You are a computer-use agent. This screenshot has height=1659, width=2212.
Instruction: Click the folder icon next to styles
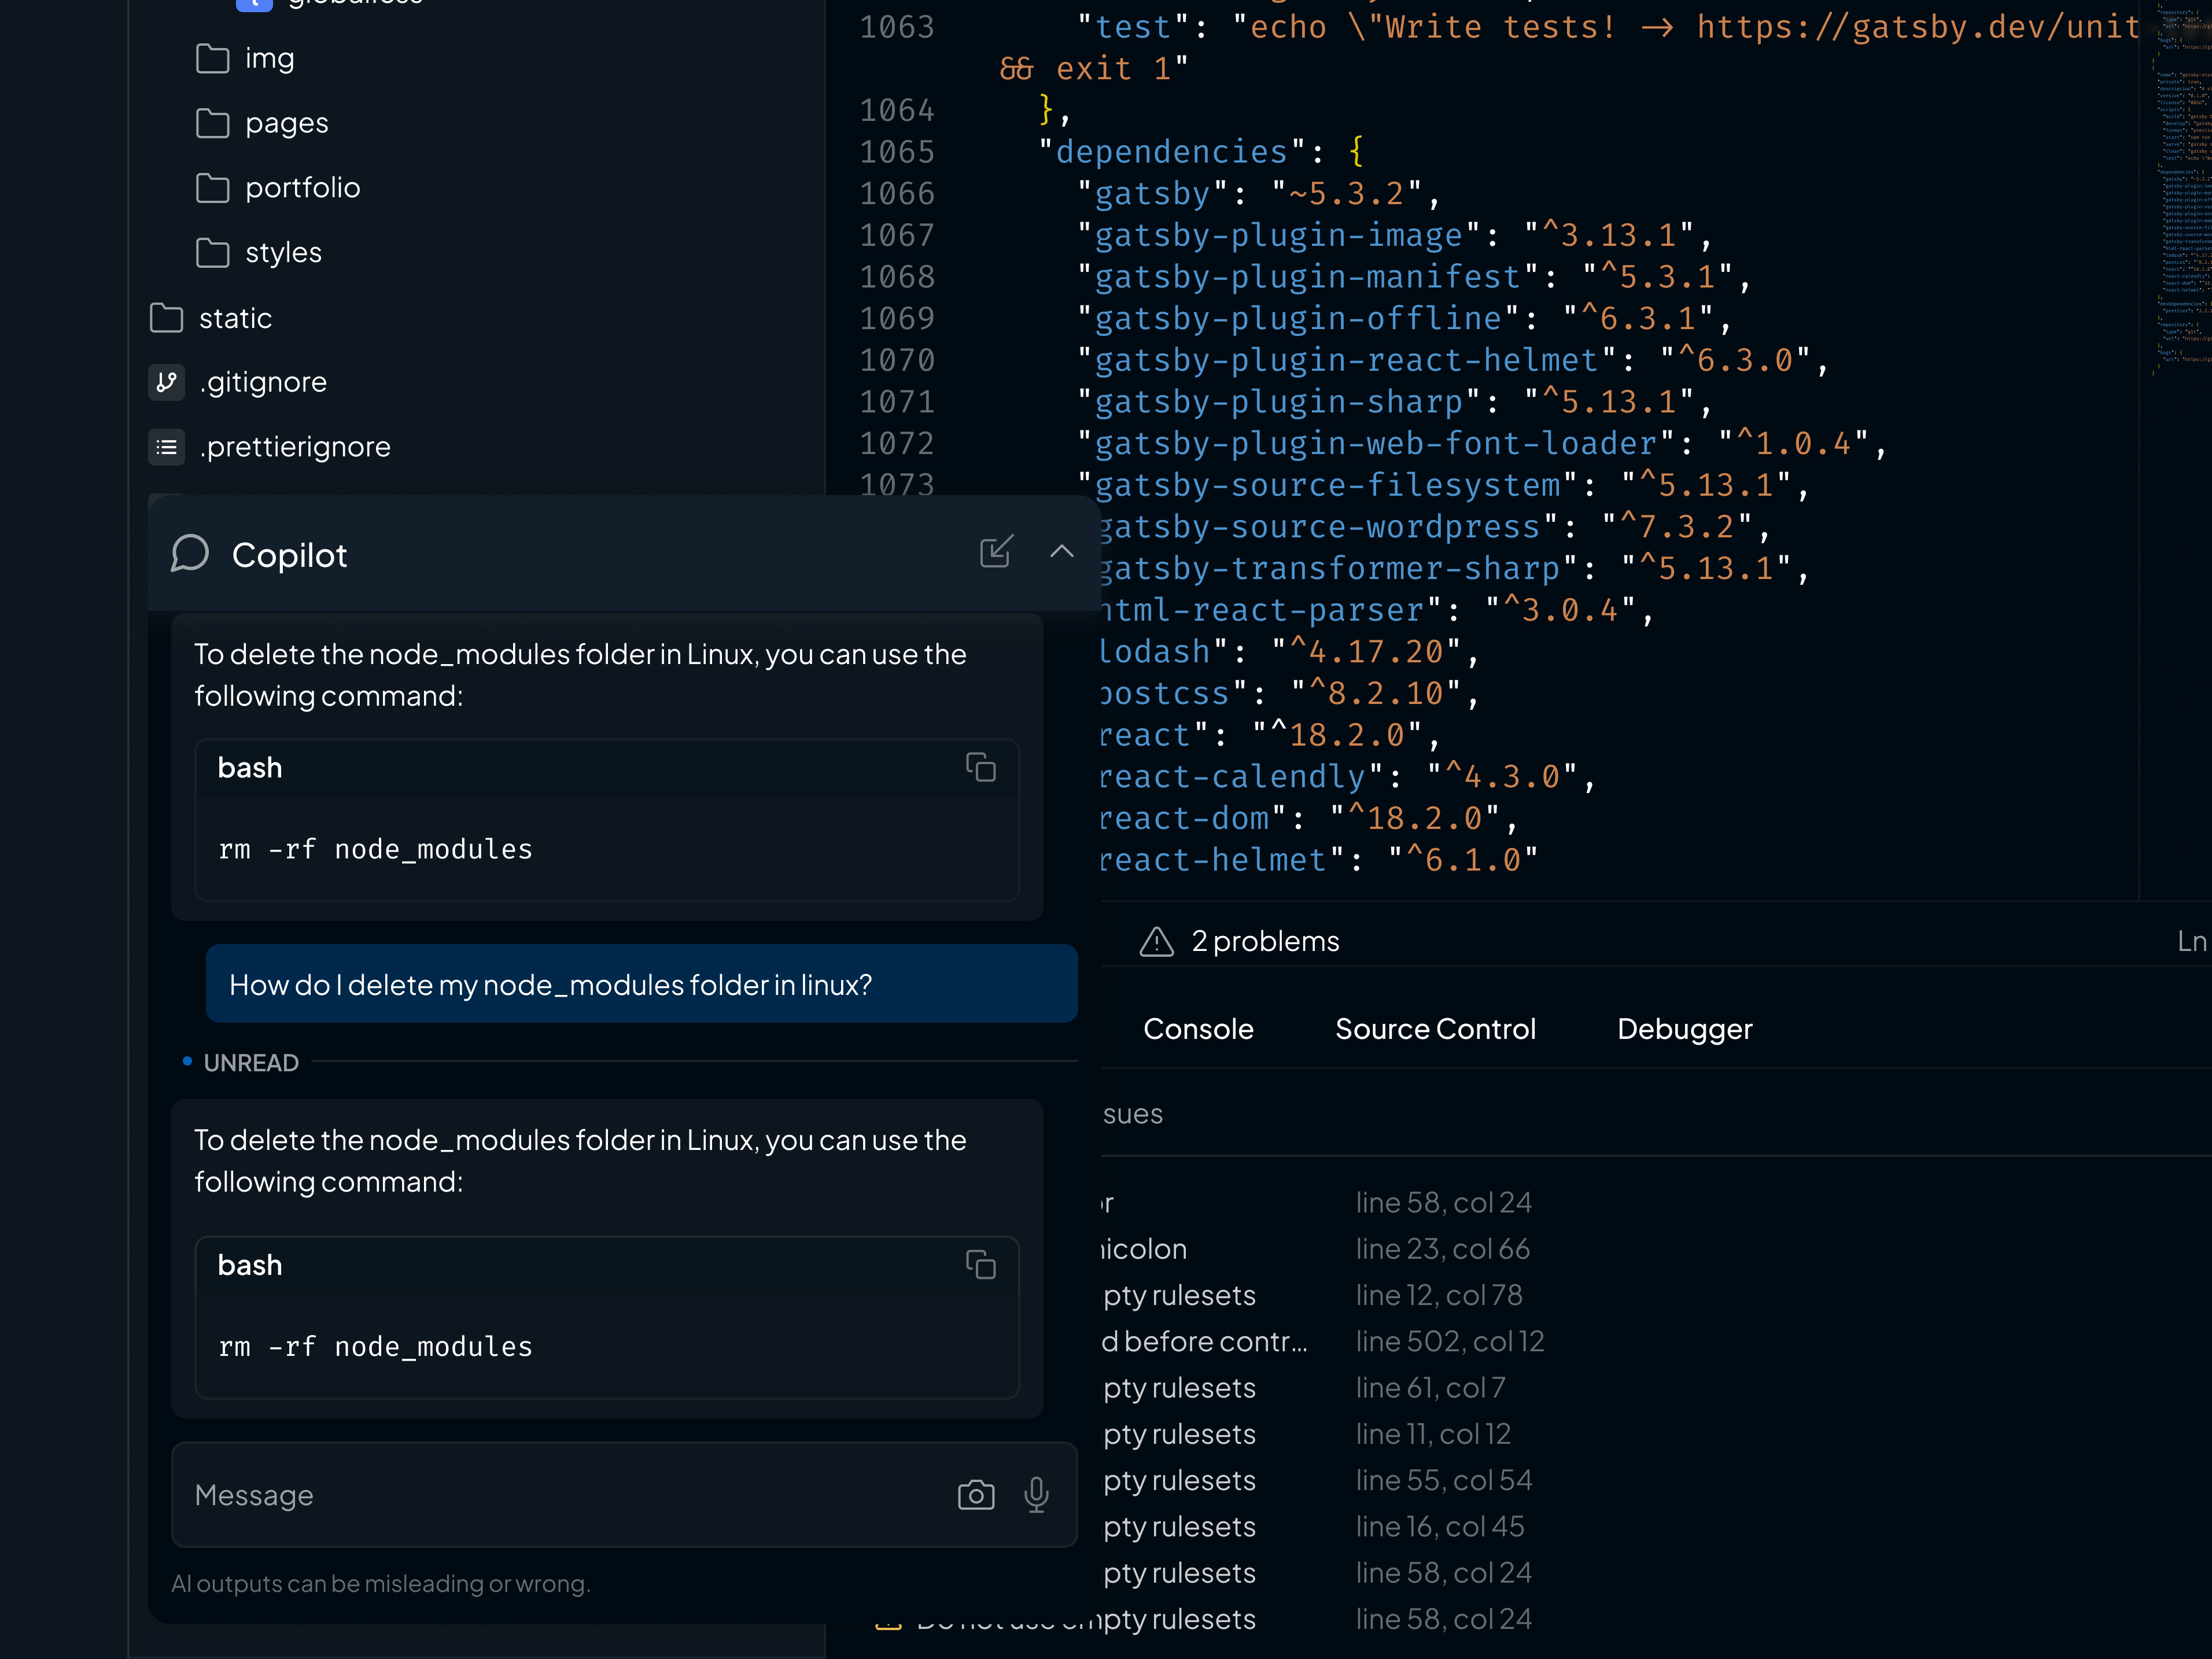213,253
